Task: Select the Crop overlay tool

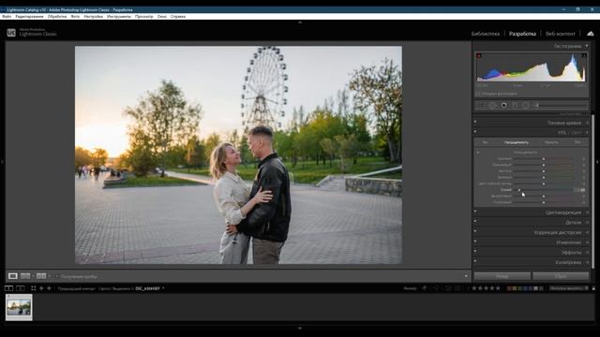Action: [x=481, y=106]
